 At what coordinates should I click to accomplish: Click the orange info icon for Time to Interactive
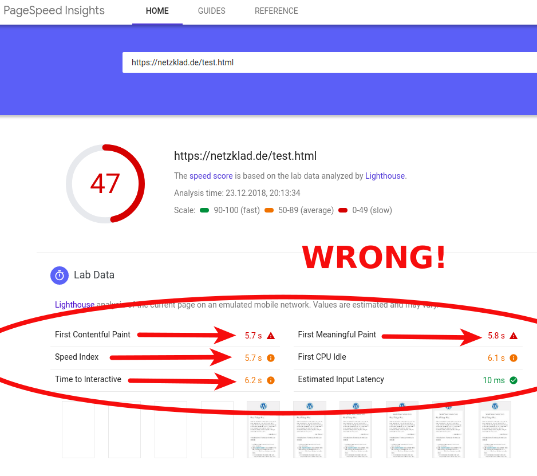pos(271,380)
